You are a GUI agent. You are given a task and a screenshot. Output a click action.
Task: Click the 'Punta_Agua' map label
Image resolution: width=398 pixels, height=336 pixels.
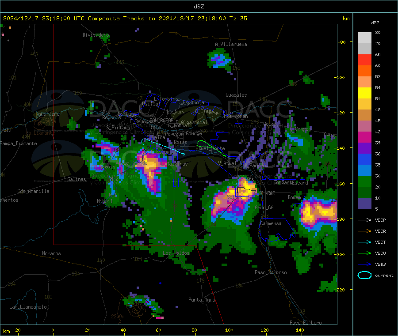point(202,300)
